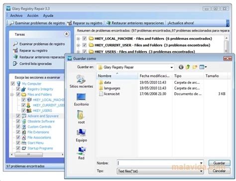
Task: Open the Archivo menu
Action: (x=16, y=15)
